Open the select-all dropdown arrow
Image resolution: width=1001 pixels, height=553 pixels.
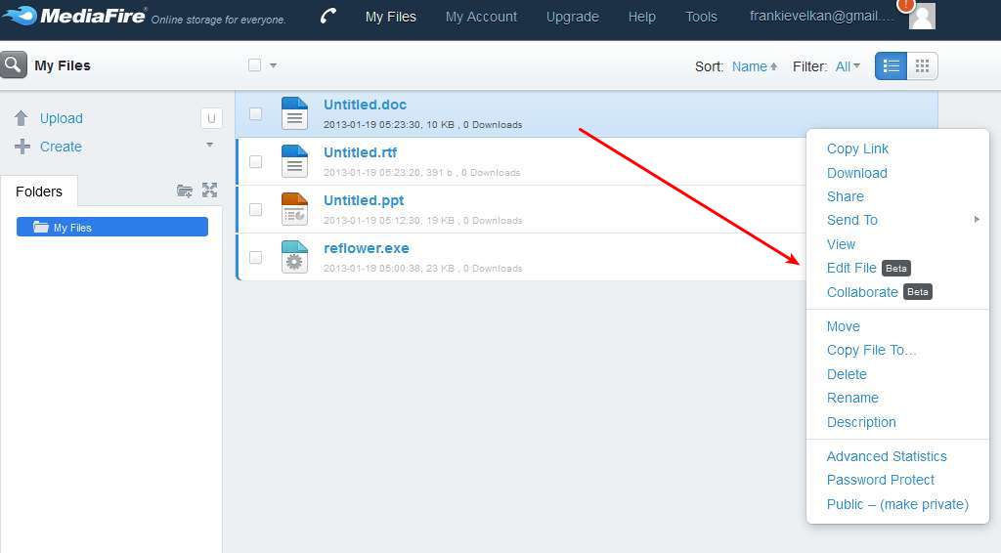(x=274, y=65)
